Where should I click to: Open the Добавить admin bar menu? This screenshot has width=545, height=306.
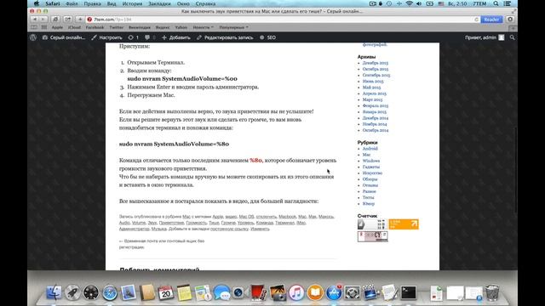click(x=176, y=37)
